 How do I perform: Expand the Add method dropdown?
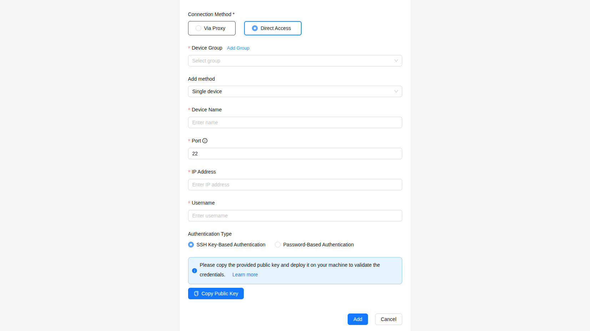[x=295, y=91]
